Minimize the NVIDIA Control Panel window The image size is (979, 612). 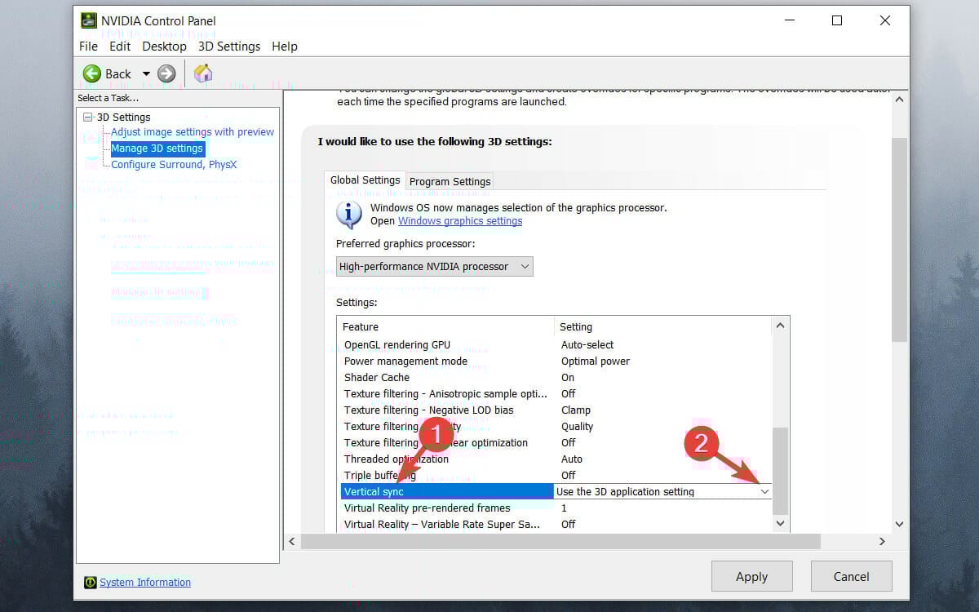[788, 20]
